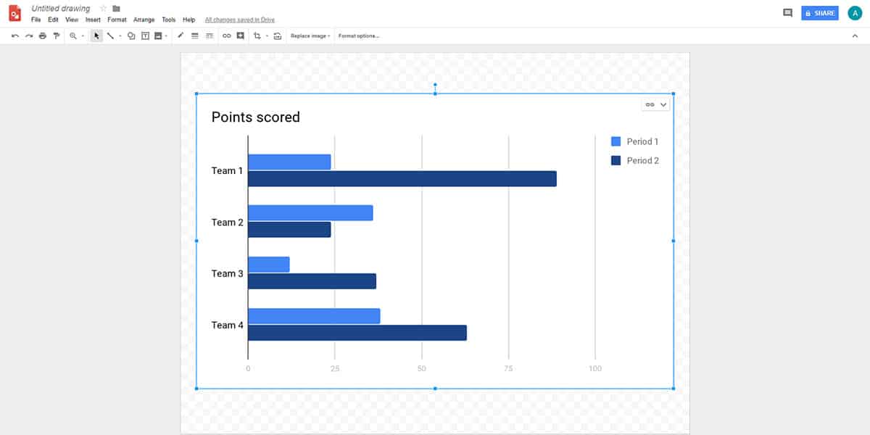The width and height of the screenshot is (870, 435).
Task: Open the Replace image dropdown
Action: coord(310,36)
